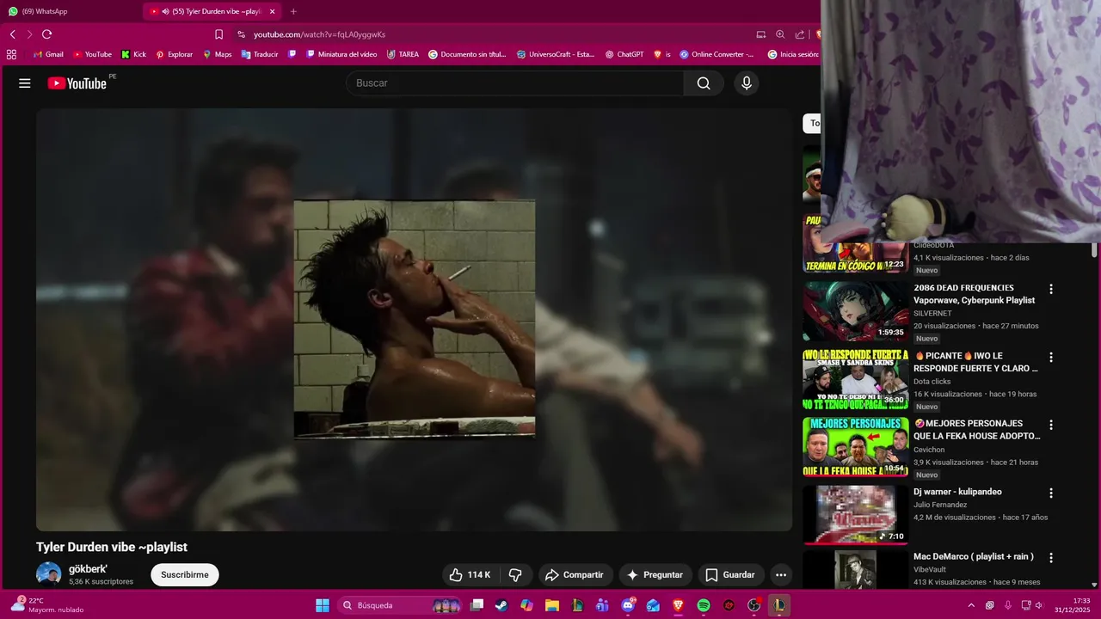Image resolution: width=1101 pixels, height=619 pixels.
Task: Open the Windows Start menu
Action: (x=323, y=605)
